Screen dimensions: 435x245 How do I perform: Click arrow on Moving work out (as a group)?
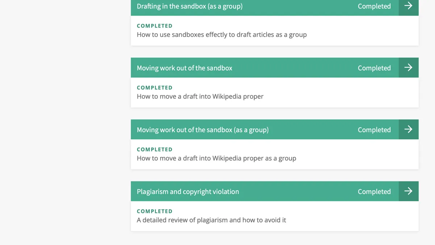[409, 129]
